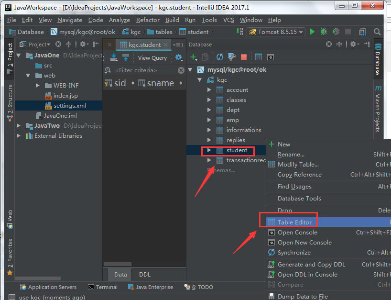Click the Make Project binary arrow icon
391x300 pixels.
click(x=239, y=32)
